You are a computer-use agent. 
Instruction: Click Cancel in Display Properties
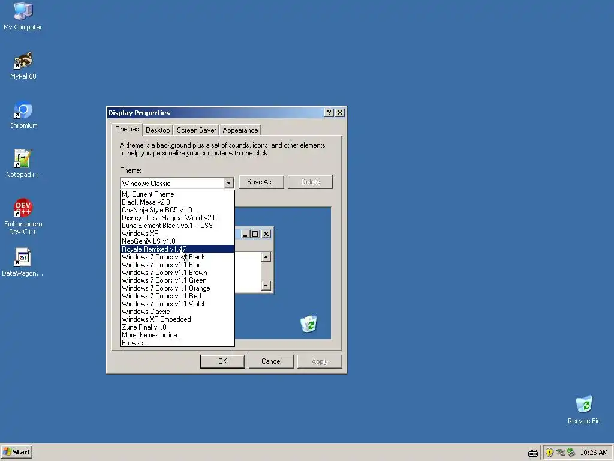pos(271,361)
